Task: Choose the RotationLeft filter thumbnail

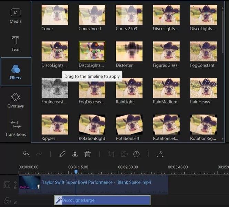Action: 129,125
